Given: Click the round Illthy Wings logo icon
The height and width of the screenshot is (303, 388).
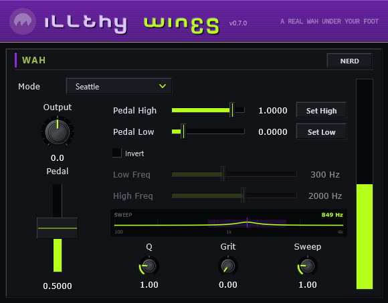Looking at the screenshot, I should click(x=23, y=21).
